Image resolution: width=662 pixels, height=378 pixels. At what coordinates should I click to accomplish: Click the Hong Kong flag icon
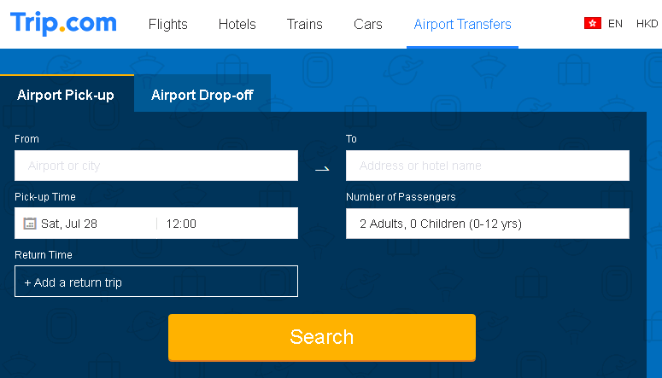point(592,23)
